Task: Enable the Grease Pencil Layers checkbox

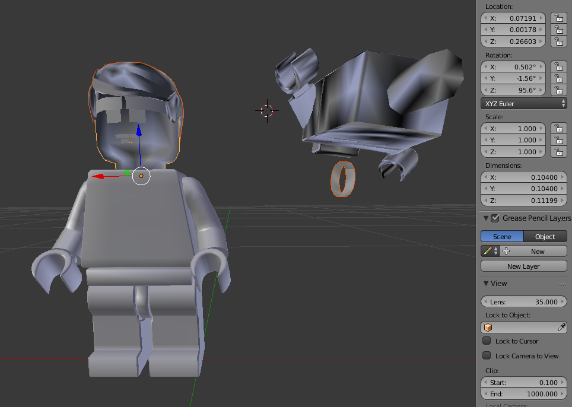Action: pos(495,218)
